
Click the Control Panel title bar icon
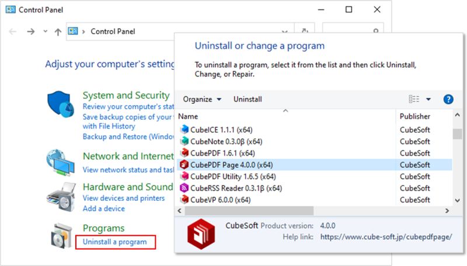click(x=11, y=9)
